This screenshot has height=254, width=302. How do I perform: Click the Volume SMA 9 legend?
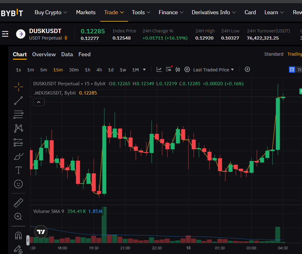[x=49, y=211]
